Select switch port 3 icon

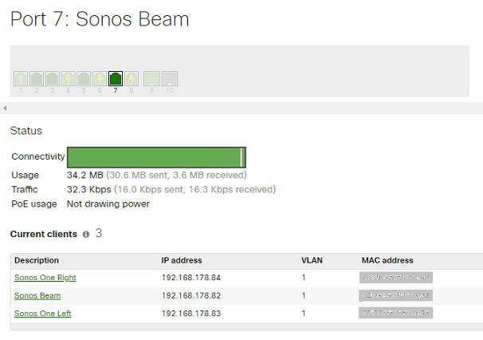click(53, 78)
